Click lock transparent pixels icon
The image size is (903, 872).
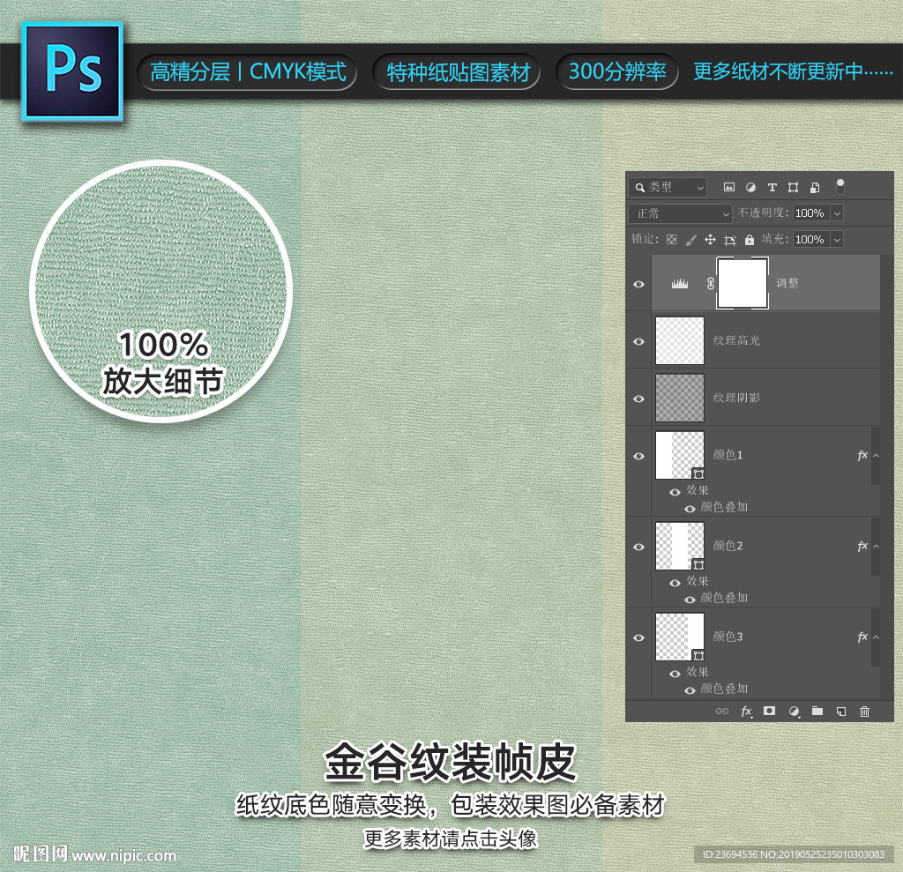point(671,240)
